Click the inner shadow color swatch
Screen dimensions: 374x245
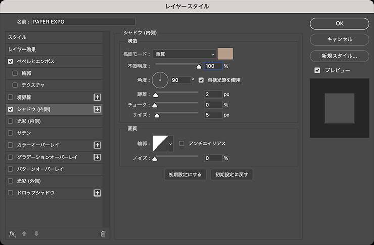coord(225,54)
